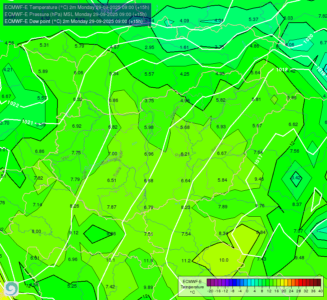Click the 1017 pressure contour label

pyautogui.click(x=258, y=159)
